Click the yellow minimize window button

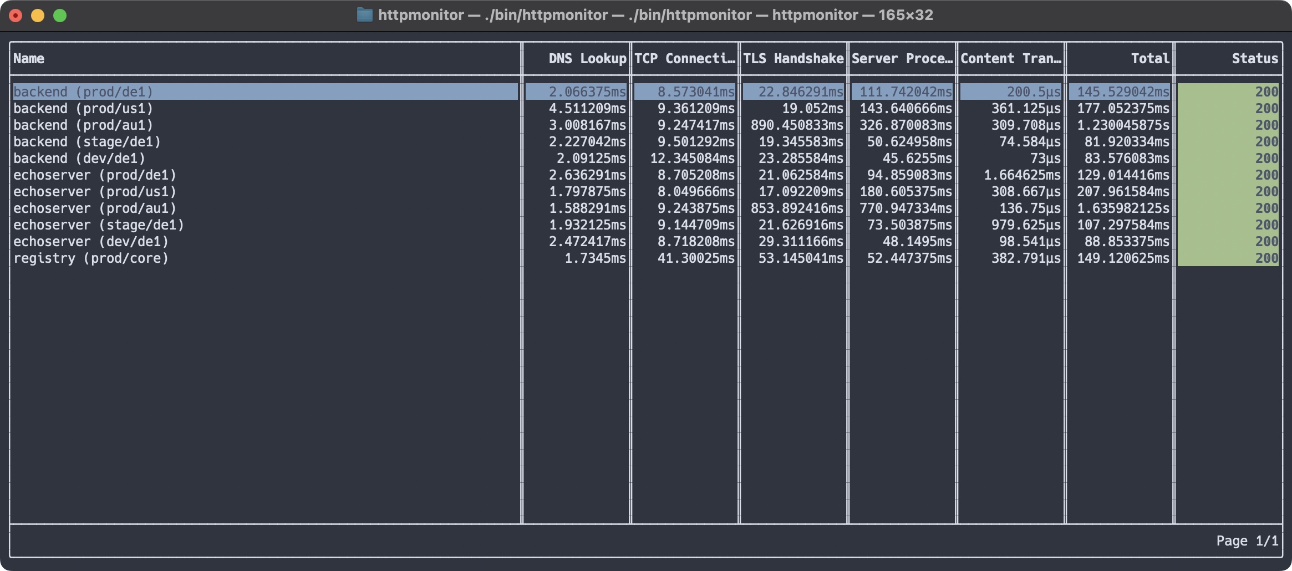pyautogui.click(x=38, y=16)
